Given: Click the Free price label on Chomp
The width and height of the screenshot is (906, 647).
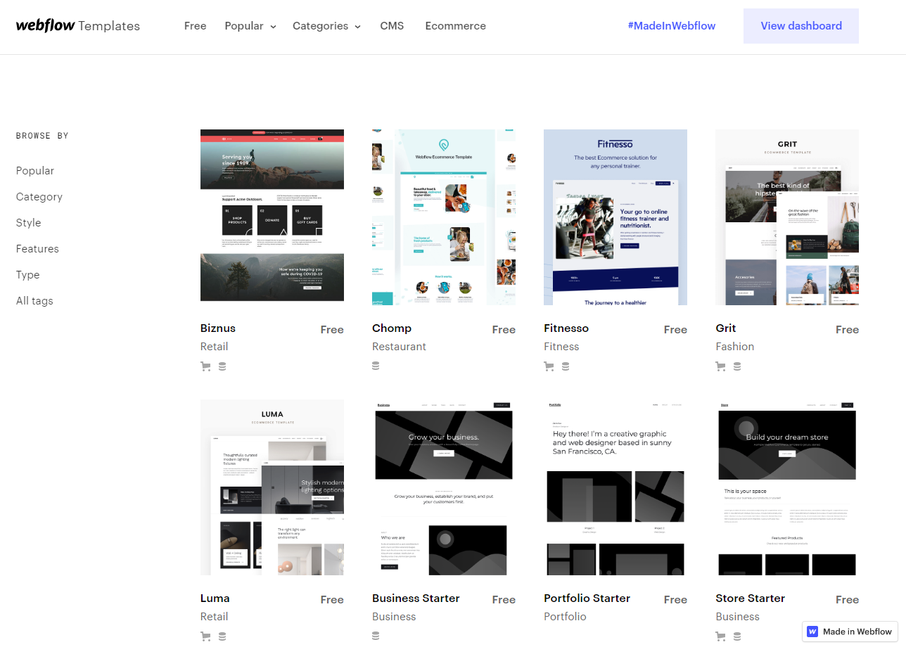Looking at the screenshot, I should 504,330.
